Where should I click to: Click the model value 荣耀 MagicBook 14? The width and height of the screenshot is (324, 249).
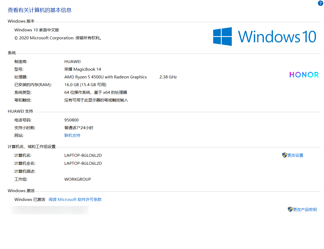click(x=83, y=69)
